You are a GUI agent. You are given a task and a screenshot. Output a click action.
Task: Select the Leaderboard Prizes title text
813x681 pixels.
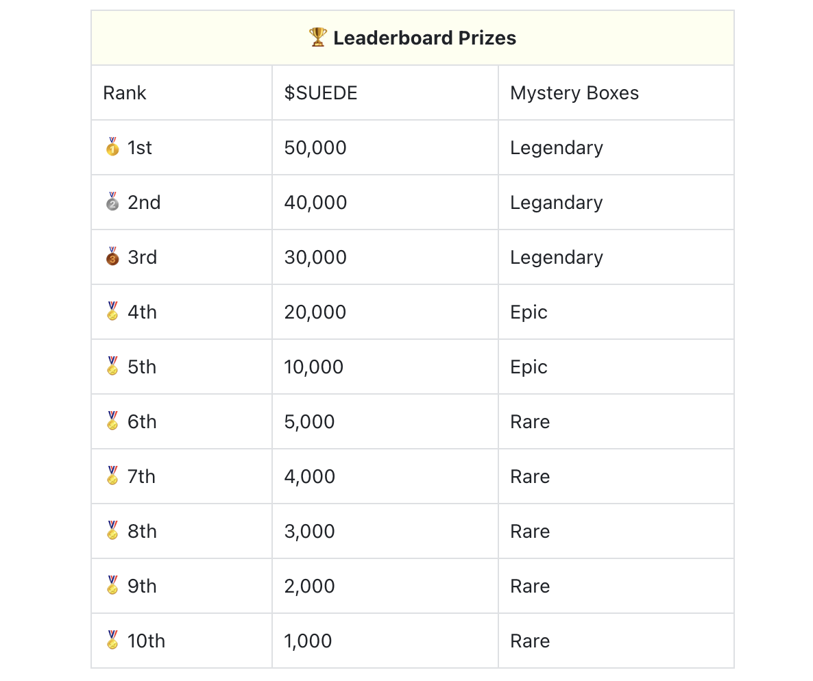[424, 38]
